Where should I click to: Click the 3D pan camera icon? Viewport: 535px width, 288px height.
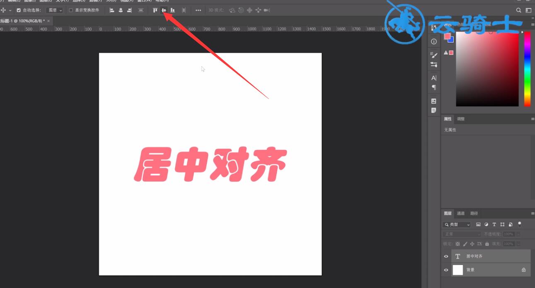point(249,10)
